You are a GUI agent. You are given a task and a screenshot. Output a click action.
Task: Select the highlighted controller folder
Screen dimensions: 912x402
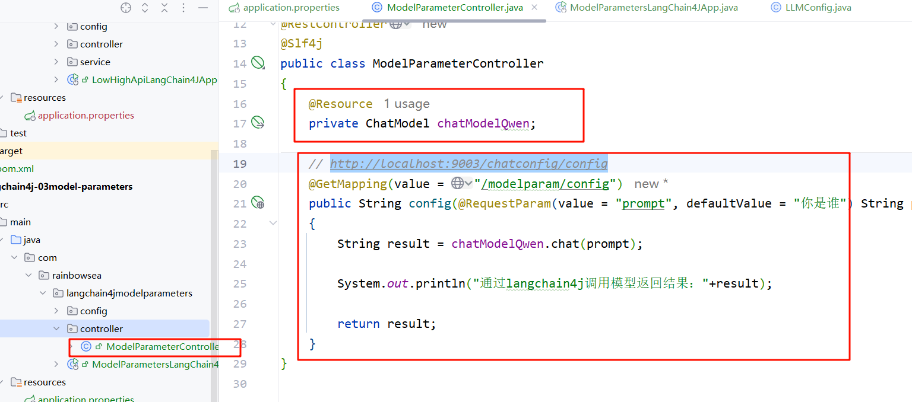tap(102, 328)
